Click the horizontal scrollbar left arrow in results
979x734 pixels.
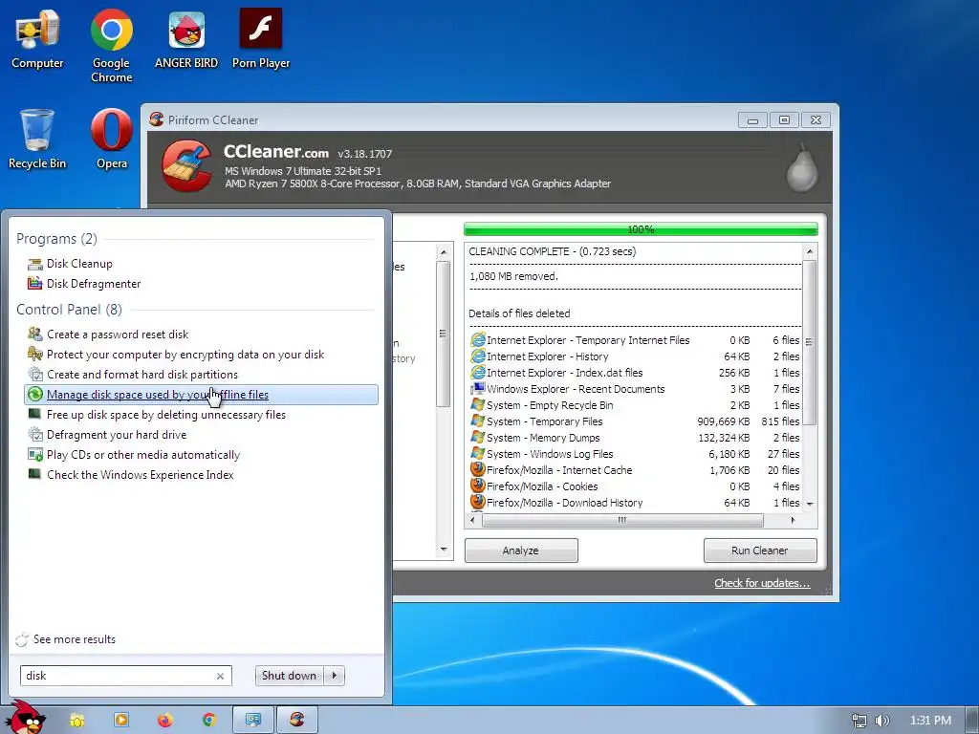[x=472, y=520]
